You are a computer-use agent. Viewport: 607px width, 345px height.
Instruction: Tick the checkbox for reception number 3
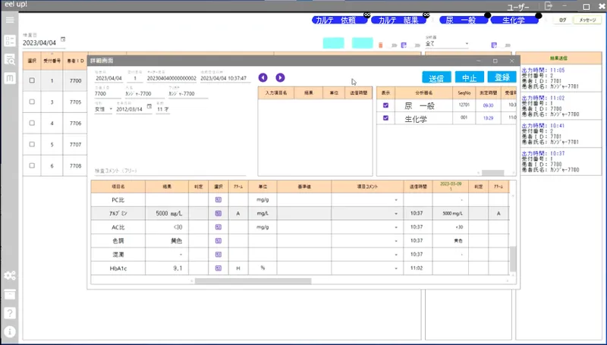coord(32,102)
